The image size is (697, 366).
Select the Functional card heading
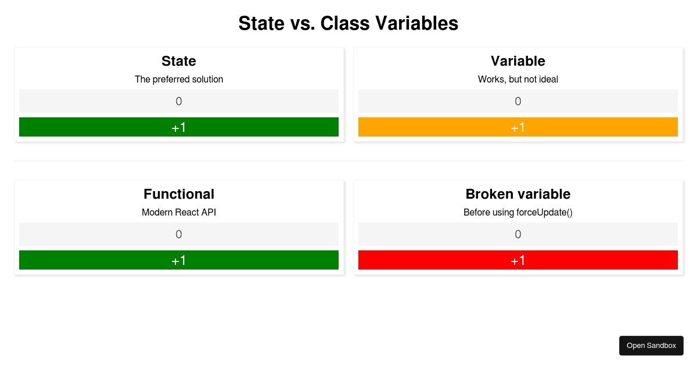pos(179,194)
